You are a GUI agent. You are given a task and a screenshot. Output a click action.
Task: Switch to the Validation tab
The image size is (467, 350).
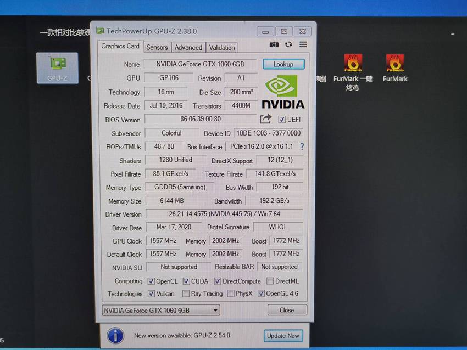(222, 48)
